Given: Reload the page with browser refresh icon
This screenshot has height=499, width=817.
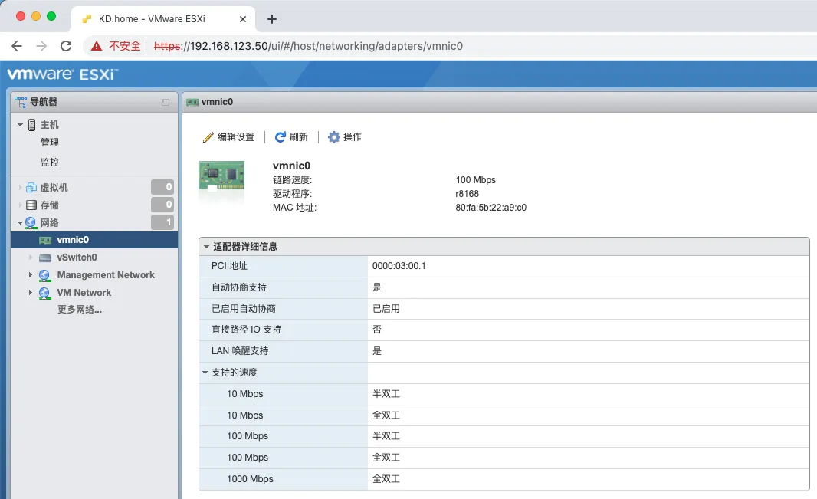Looking at the screenshot, I should [x=66, y=46].
